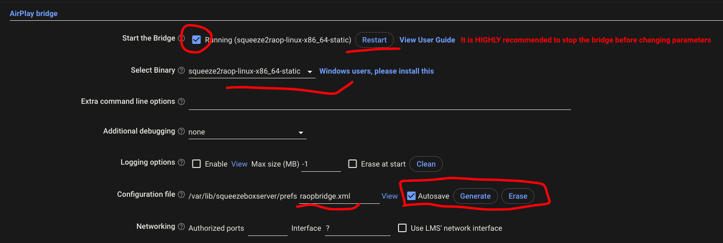The height and width of the screenshot is (243, 723).
Task: Click help icon beside Additional debugging
Action: pyautogui.click(x=182, y=131)
